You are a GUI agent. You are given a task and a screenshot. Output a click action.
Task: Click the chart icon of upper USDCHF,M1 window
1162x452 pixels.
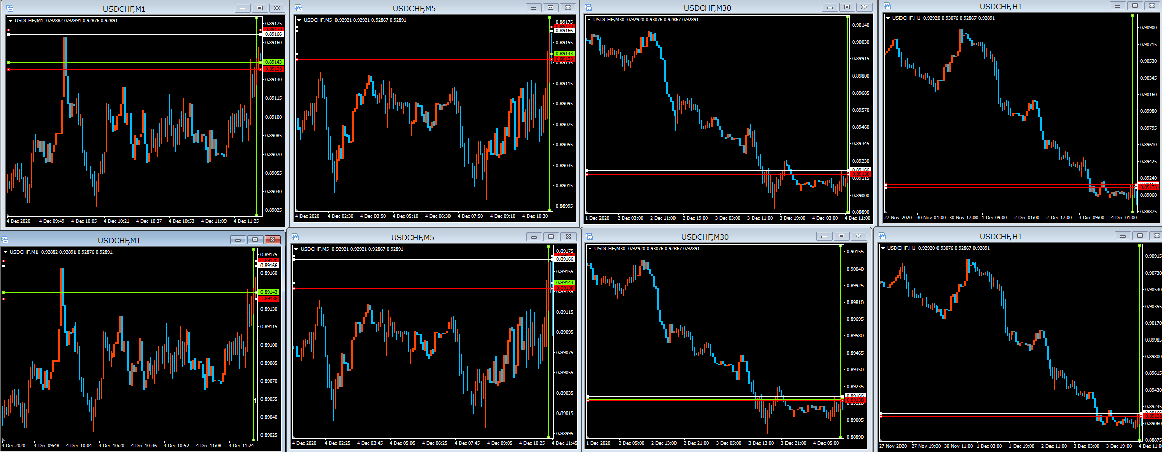click(x=9, y=8)
